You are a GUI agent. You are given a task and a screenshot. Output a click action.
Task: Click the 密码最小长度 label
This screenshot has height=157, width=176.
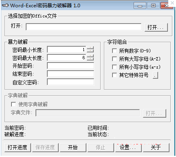click(28, 50)
